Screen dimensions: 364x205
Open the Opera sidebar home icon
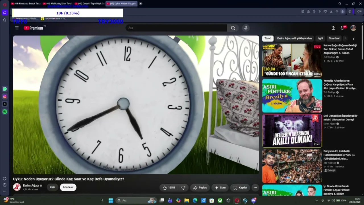(5, 12)
